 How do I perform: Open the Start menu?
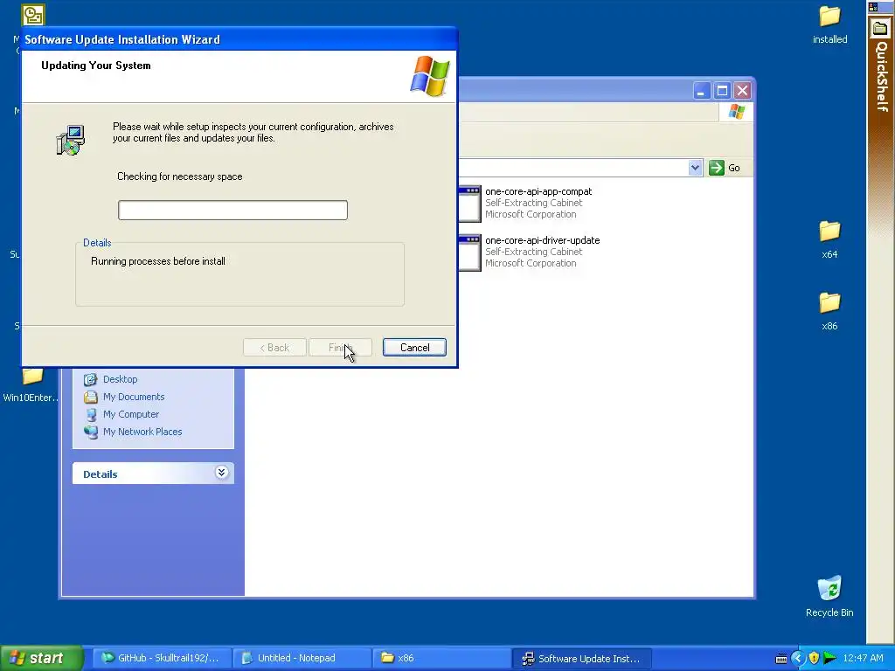click(41, 658)
